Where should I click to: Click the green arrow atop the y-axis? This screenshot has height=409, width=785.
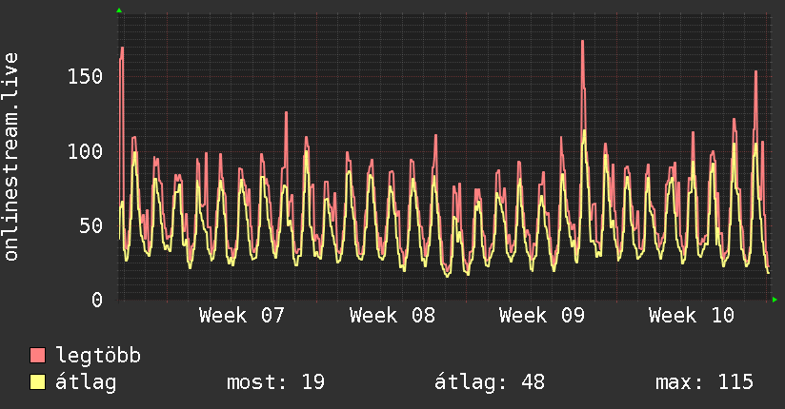pos(119,10)
